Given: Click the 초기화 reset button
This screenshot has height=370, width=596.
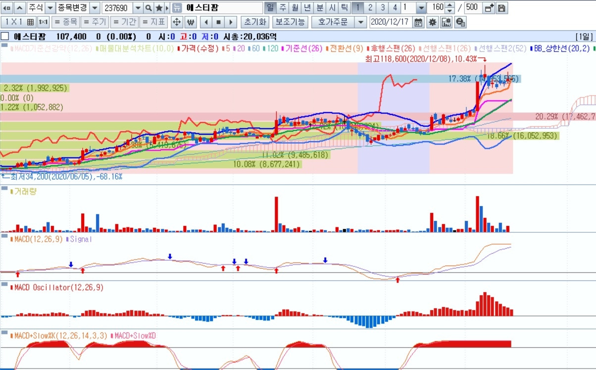Looking at the screenshot, I should [255, 22].
